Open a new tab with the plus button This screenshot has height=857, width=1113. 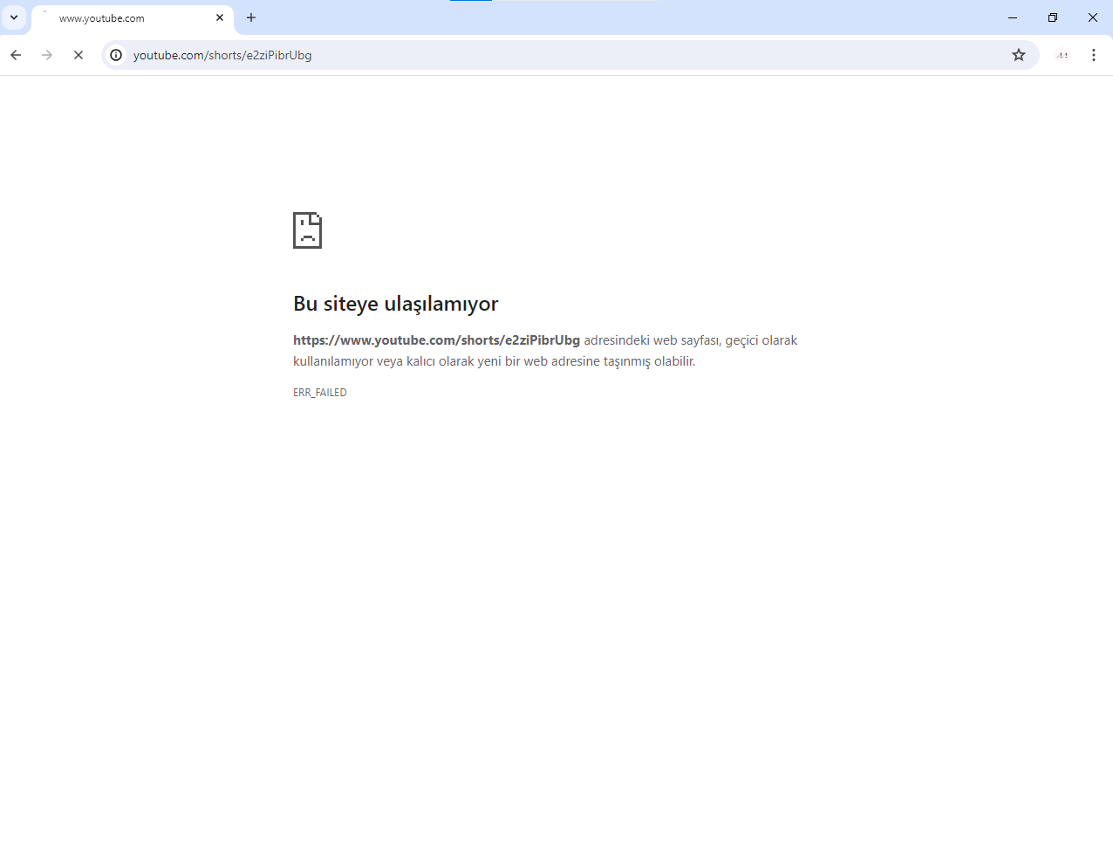click(x=251, y=17)
